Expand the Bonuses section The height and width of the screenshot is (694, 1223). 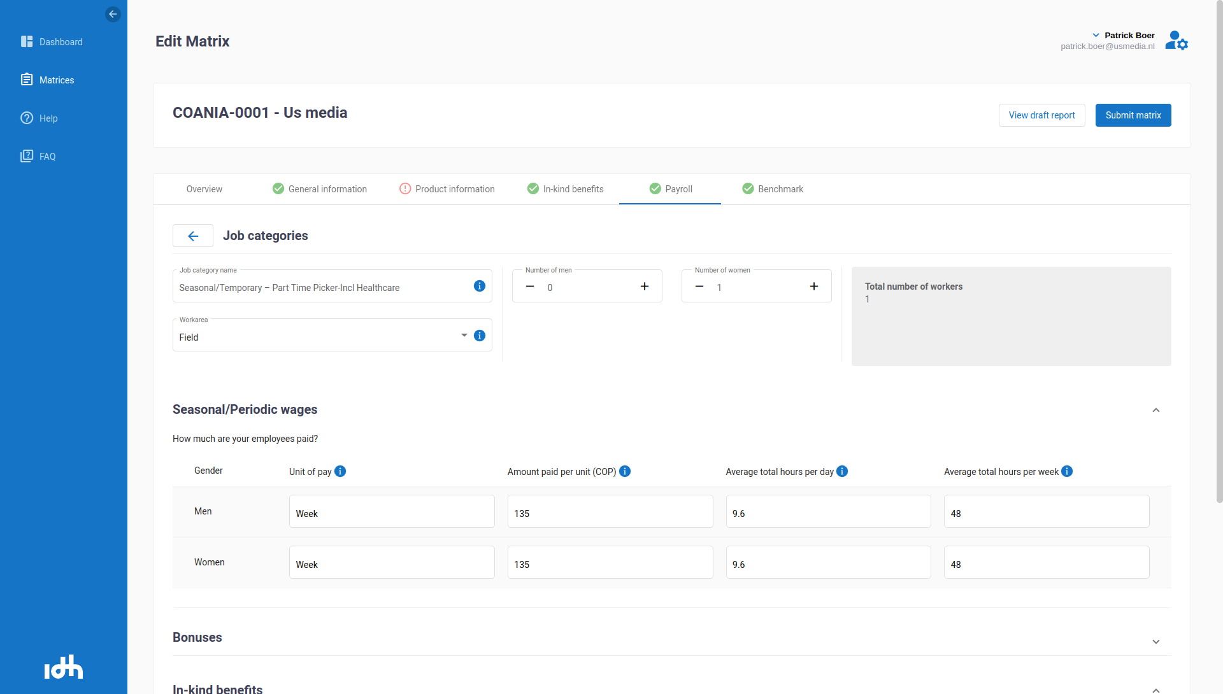(x=1156, y=641)
